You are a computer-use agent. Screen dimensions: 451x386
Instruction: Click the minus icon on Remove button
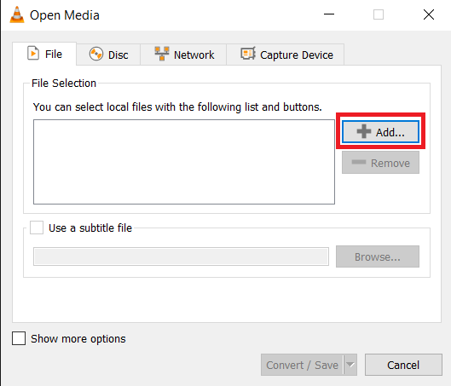click(359, 163)
